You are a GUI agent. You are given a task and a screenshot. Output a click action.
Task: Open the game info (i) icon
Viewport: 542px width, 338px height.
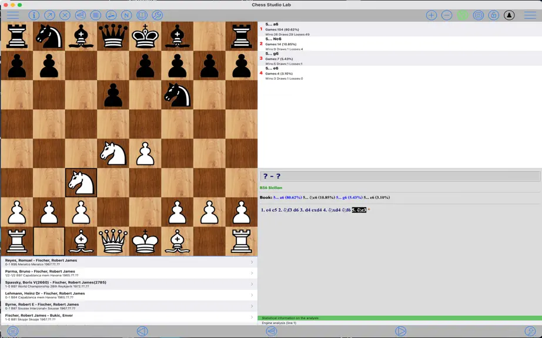click(34, 15)
